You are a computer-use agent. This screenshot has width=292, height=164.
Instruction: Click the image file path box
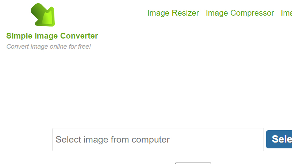158,140
